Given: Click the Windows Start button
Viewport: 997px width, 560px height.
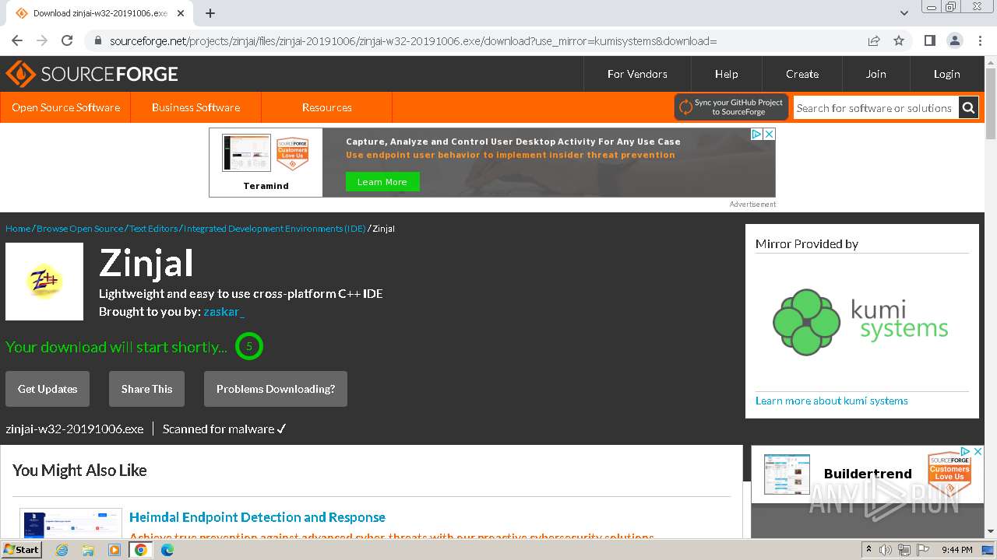Looking at the screenshot, I should click(21, 550).
